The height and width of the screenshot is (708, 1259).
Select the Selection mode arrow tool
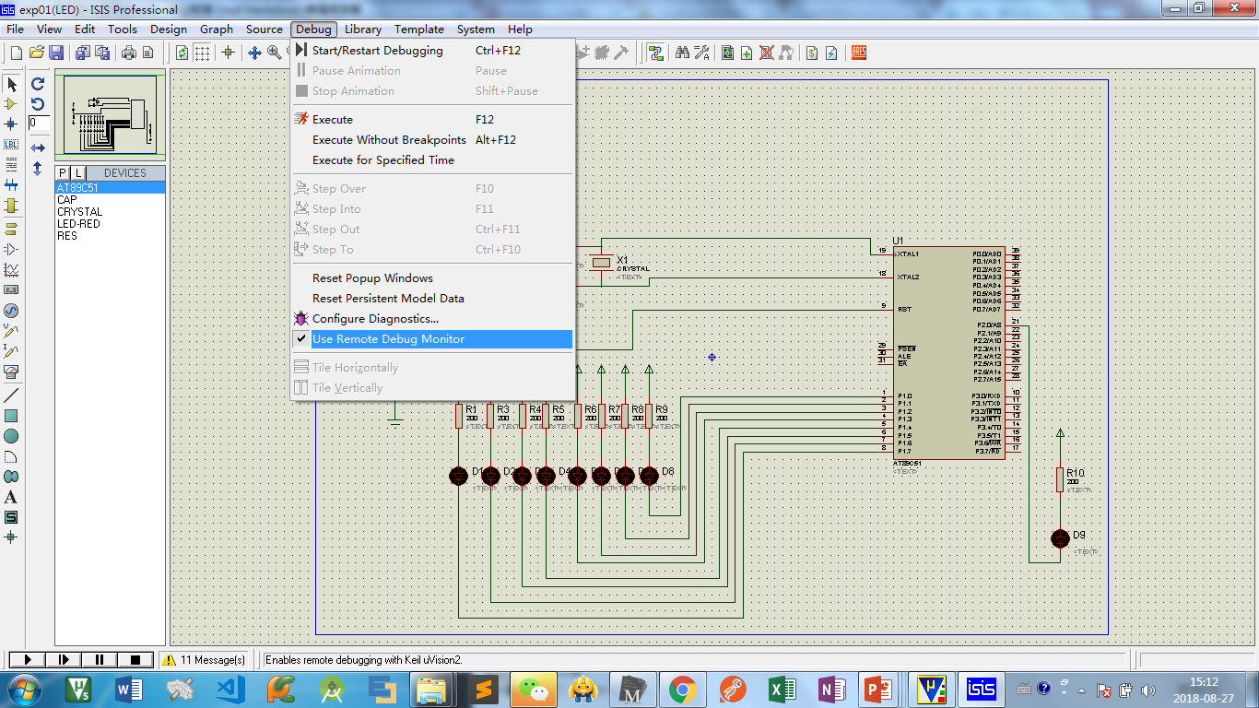pyautogui.click(x=11, y=84)
